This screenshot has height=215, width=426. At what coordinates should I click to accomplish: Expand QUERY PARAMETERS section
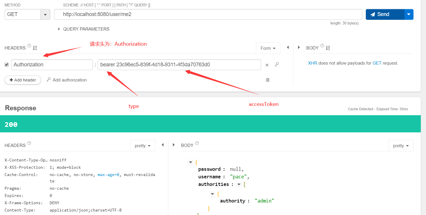tap(84, 29)
